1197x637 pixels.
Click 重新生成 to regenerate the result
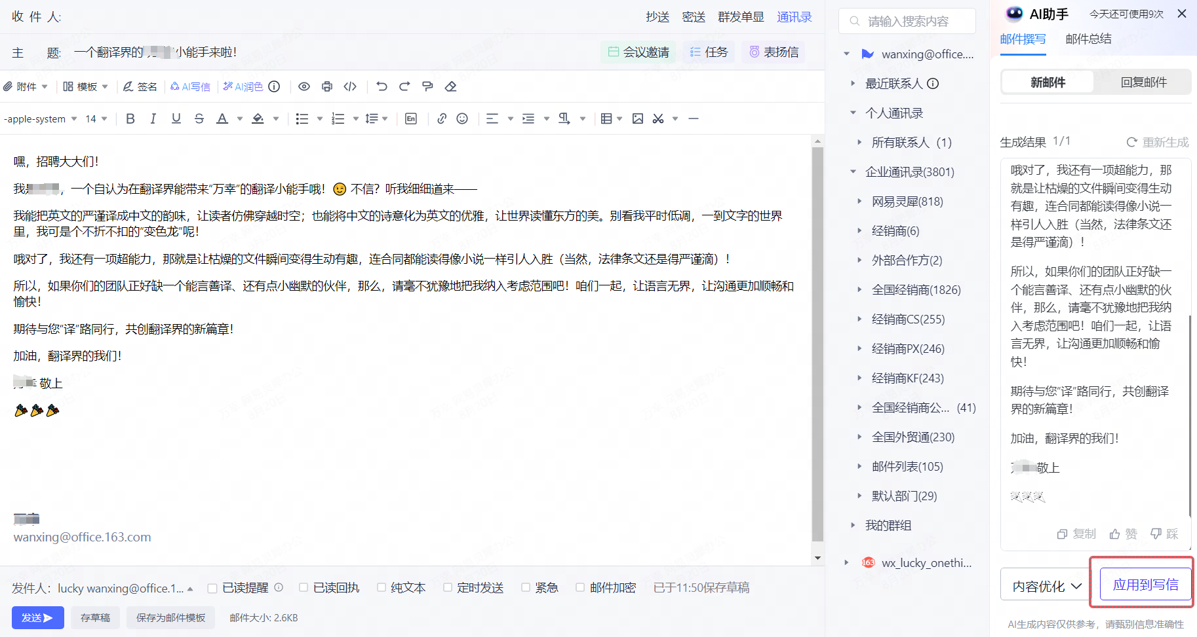[1157, 142]
